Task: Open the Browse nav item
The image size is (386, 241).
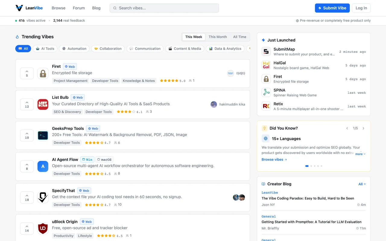Action: [x=59, y=8]
